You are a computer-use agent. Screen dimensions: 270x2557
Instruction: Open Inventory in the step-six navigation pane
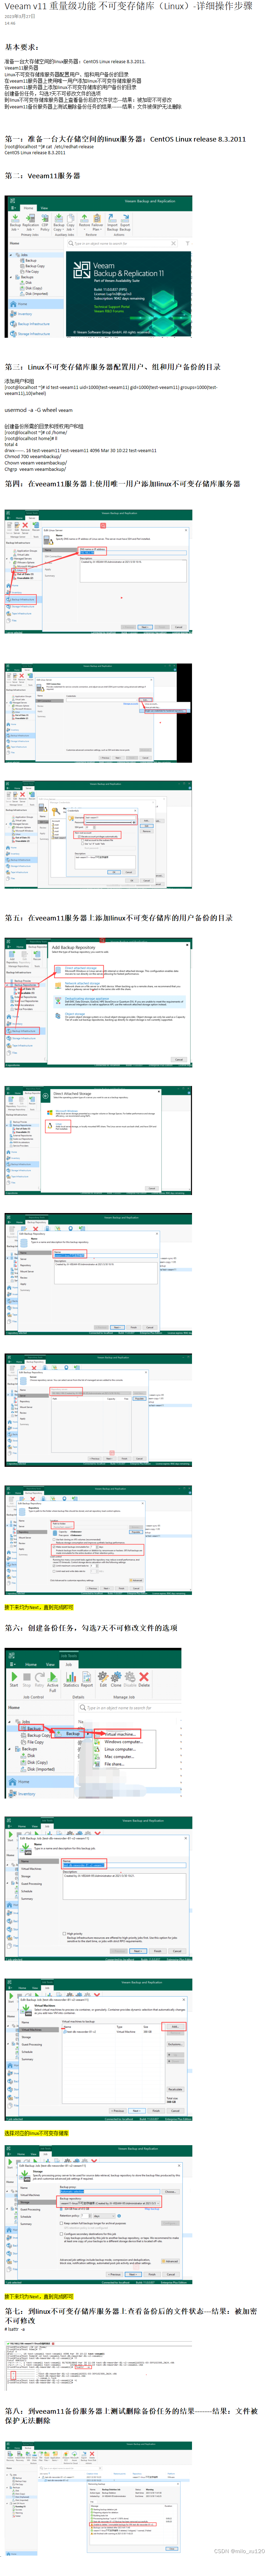[x=27, y=1794]
